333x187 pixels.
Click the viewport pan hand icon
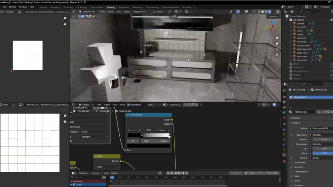(x=277, y=43)
